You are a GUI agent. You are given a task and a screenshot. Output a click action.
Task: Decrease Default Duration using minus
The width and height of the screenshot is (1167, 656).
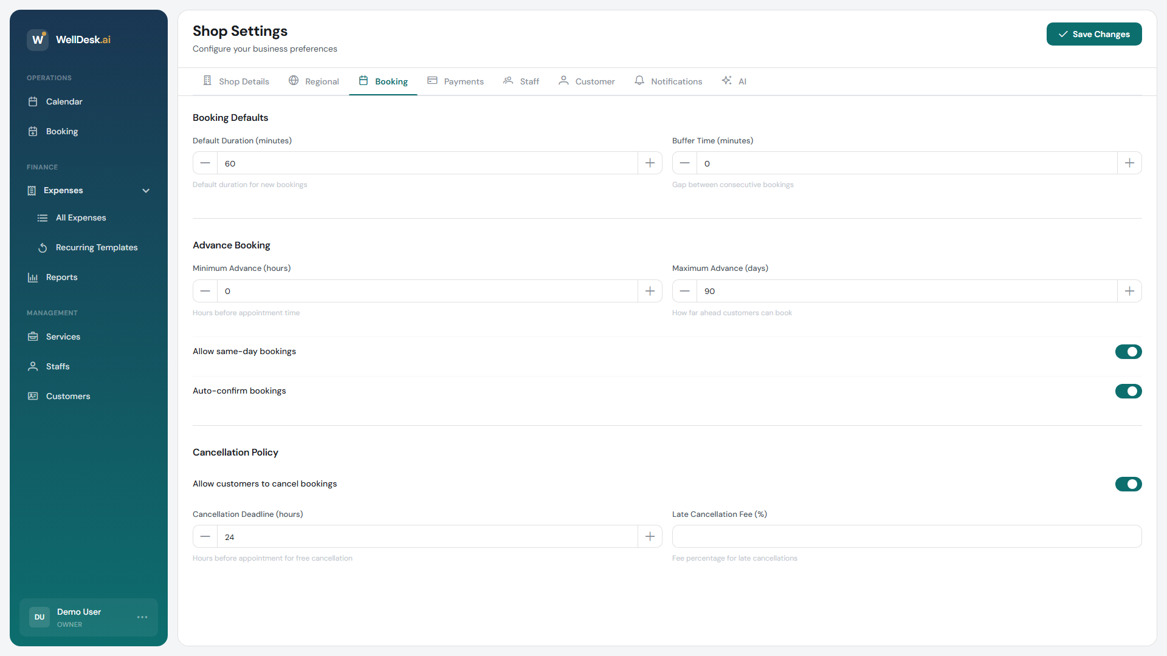tap(204, 163)
